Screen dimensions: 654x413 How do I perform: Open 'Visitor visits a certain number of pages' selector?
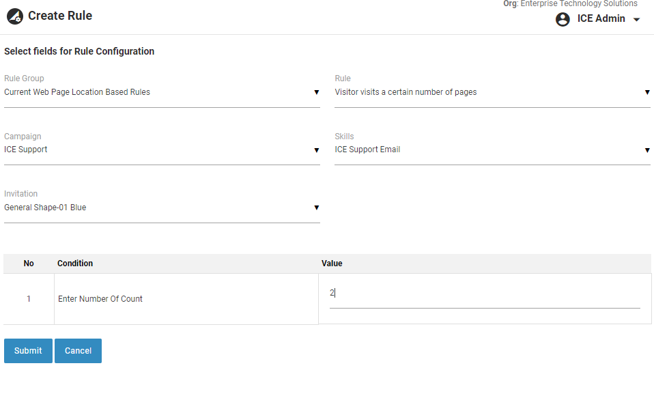pos(488,92)
